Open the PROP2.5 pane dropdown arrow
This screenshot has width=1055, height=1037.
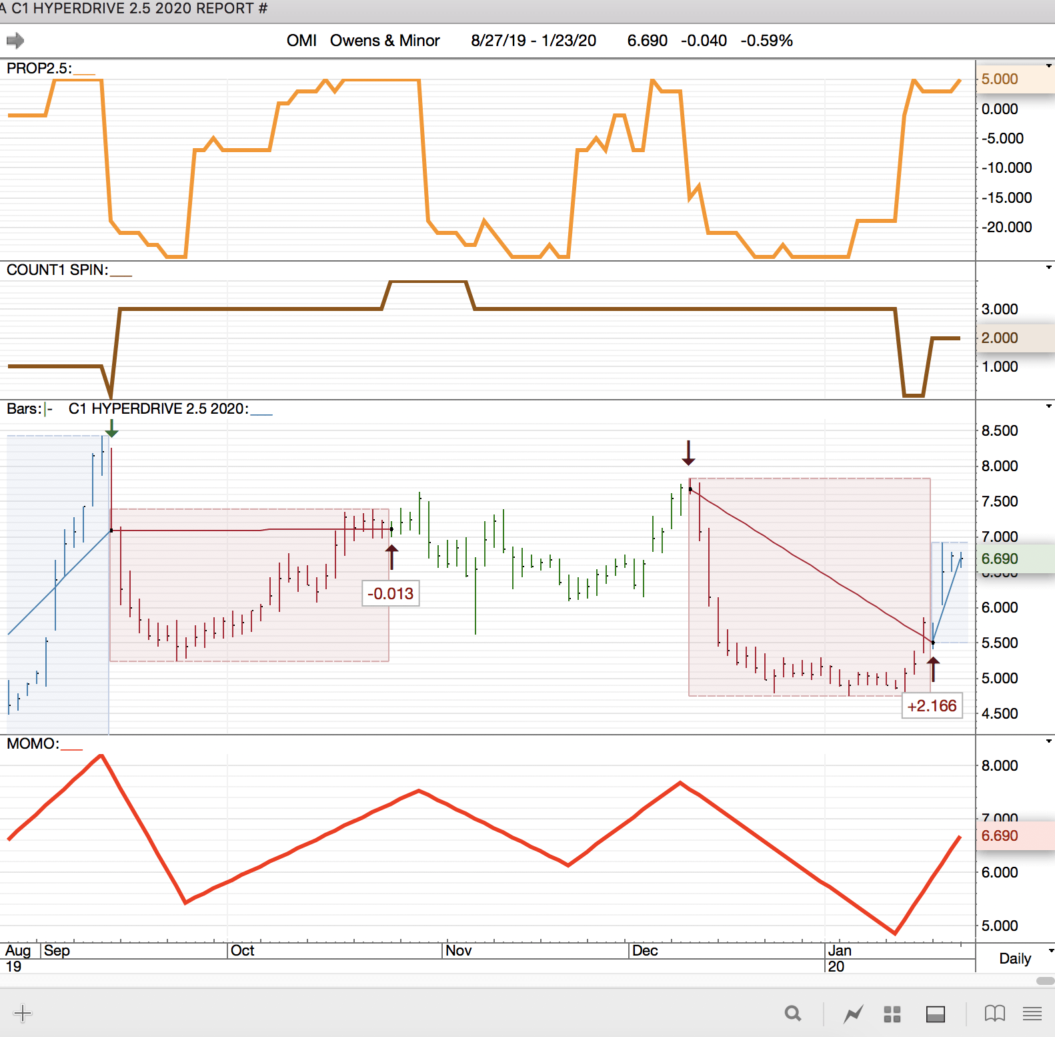pyautogui.click(x=1049, y=66)
